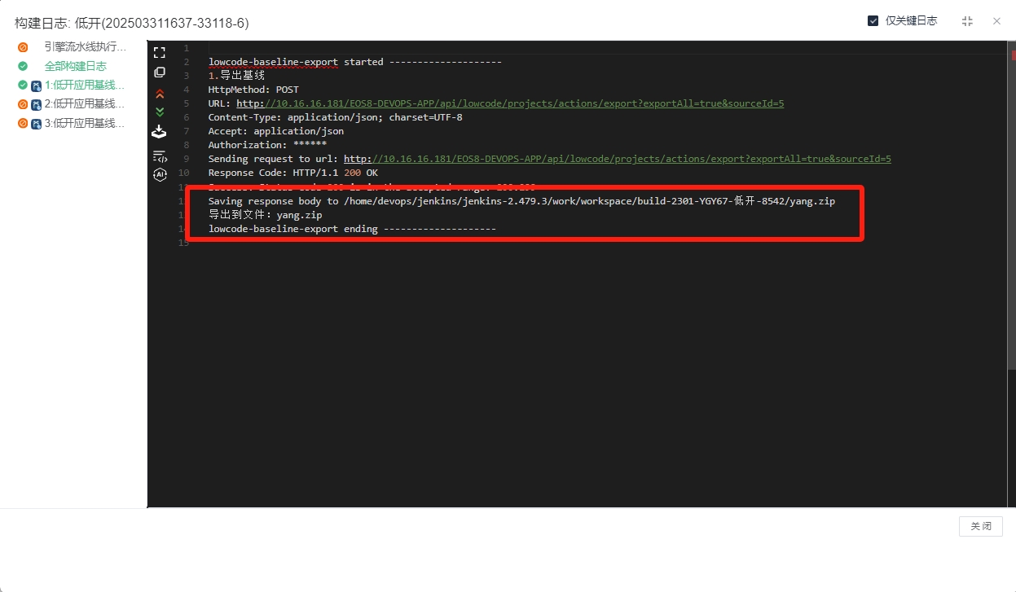Jump to top with red double-up arrow
Screen dimensions: 1016x592
160,94
